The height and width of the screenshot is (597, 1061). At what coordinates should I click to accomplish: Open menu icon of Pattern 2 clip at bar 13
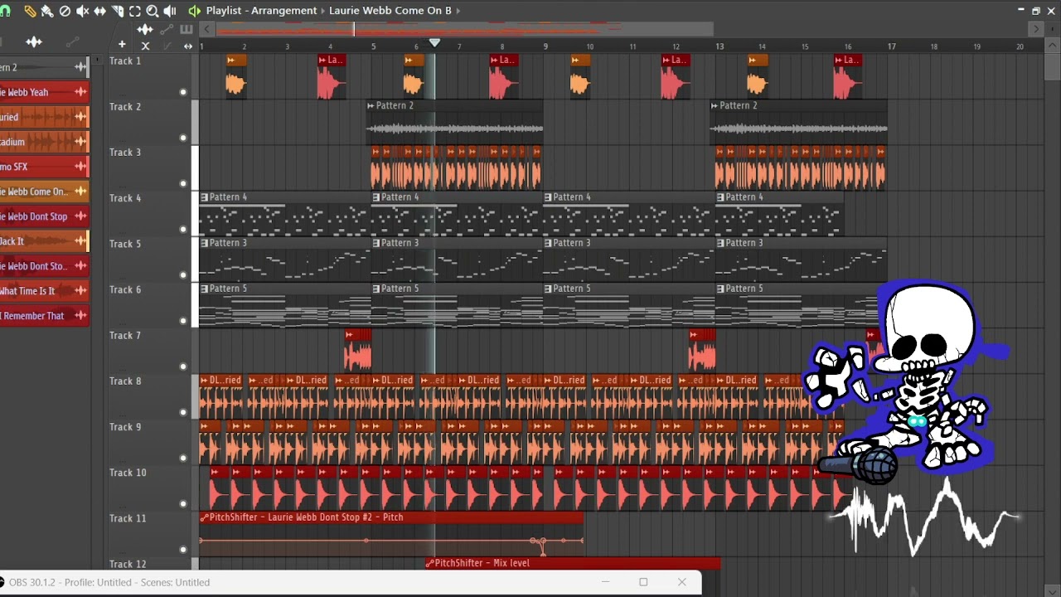coord(714,106)
